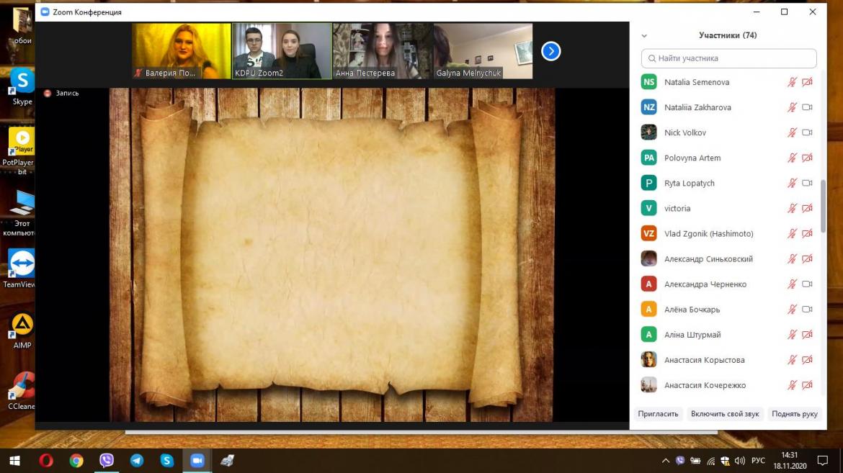This screenshot has height=473, width=843.
Task: Click the camera icon for Алёна Бочкарь
Action: 807,310
